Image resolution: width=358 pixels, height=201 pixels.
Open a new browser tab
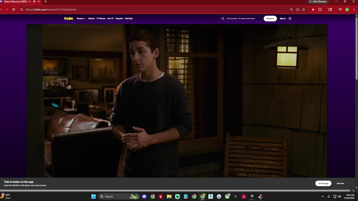click(46, 1)
